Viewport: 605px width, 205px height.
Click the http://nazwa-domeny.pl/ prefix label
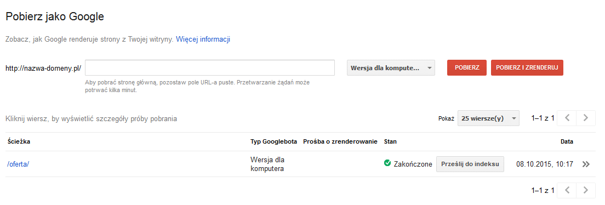pyautogui.click(x=43, y=68)
